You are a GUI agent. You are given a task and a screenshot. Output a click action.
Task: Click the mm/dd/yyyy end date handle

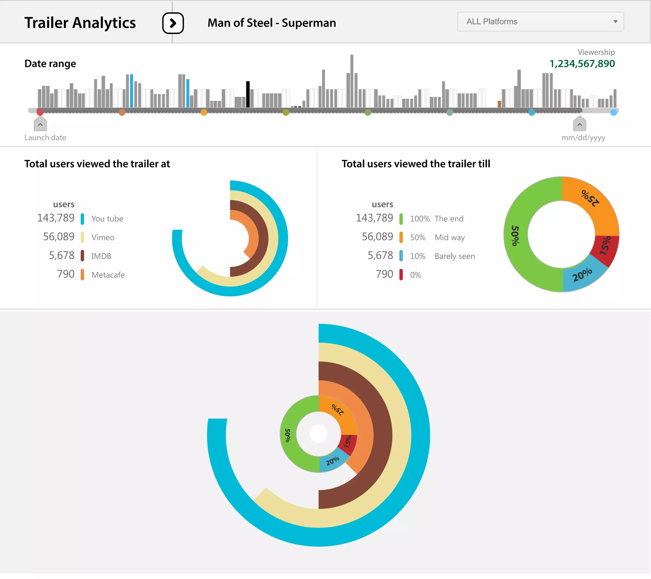579,124
